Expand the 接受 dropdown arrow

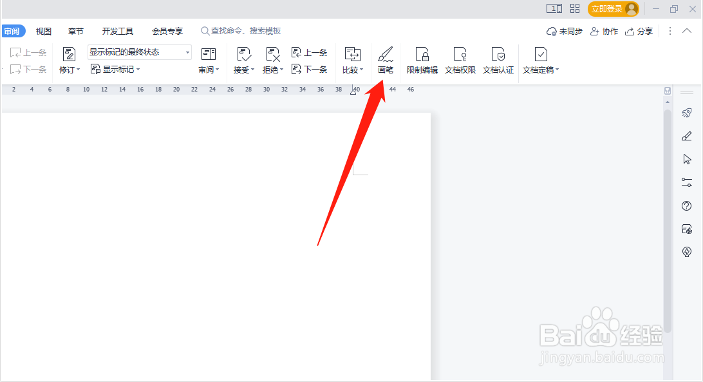(x=252, y=70)
